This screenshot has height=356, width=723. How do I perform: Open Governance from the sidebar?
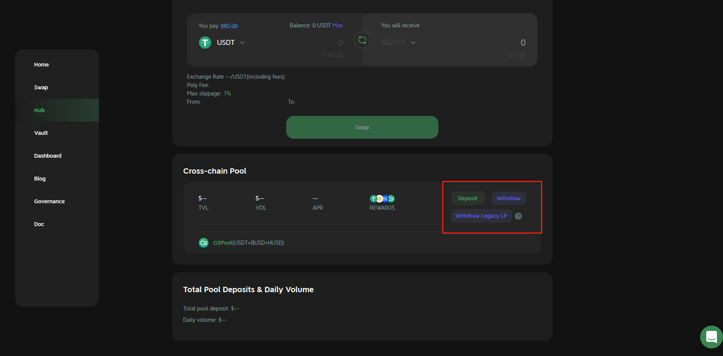point(49,201)
